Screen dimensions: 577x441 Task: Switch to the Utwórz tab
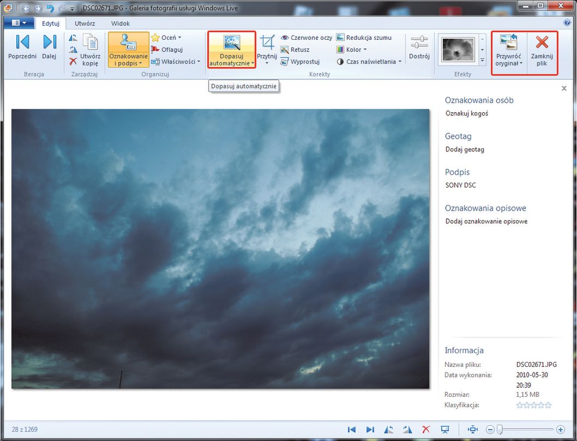[84, 23]
